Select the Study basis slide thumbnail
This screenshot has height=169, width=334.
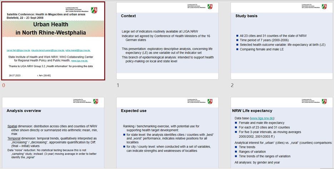tap(282, 41)
